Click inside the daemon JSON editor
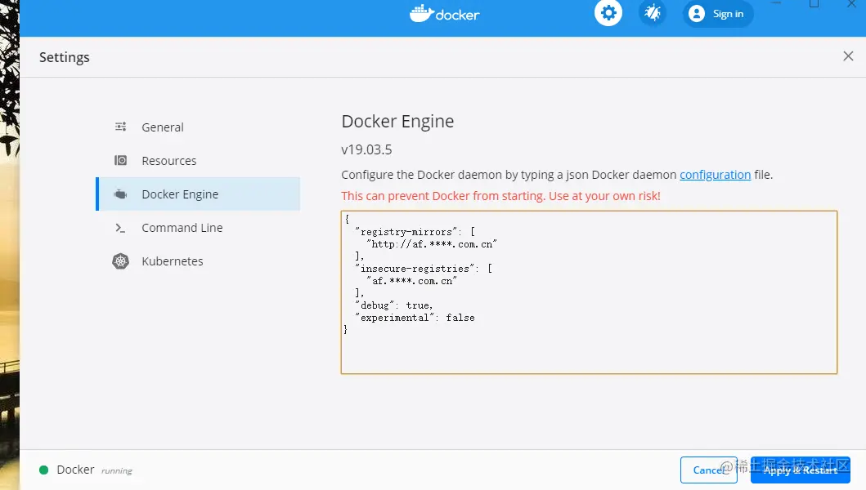Screen dimensions: 866x490 (589, 292)
